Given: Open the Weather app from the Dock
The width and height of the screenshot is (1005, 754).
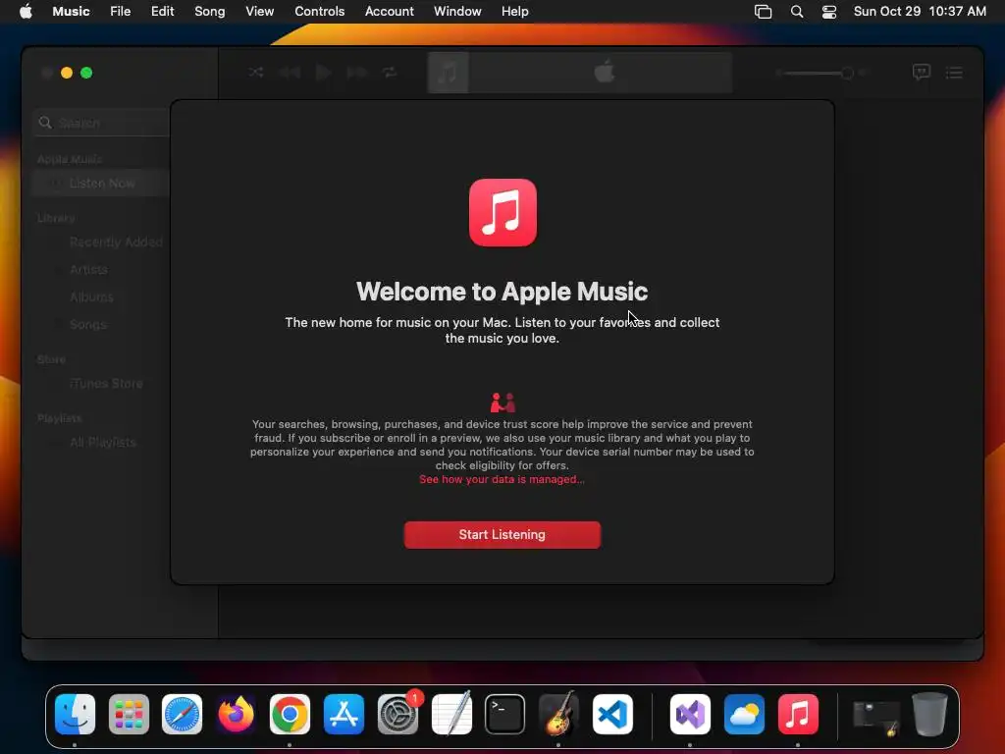Looking at the screenshot, I should [744, 714].
